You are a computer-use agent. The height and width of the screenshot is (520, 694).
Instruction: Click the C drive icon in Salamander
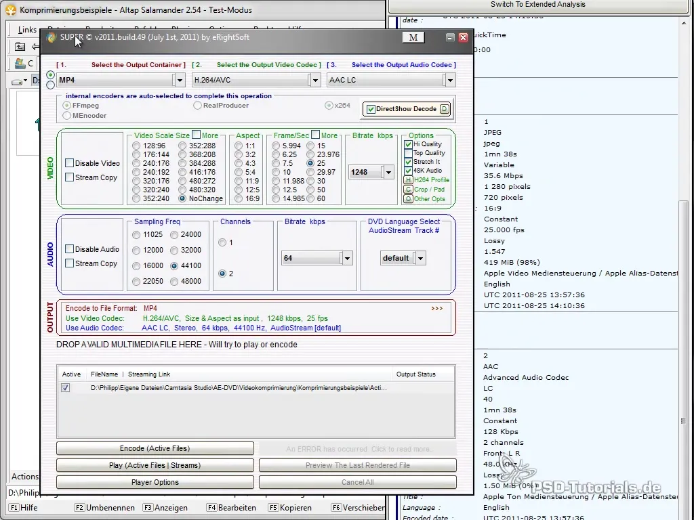click(20, 63)
